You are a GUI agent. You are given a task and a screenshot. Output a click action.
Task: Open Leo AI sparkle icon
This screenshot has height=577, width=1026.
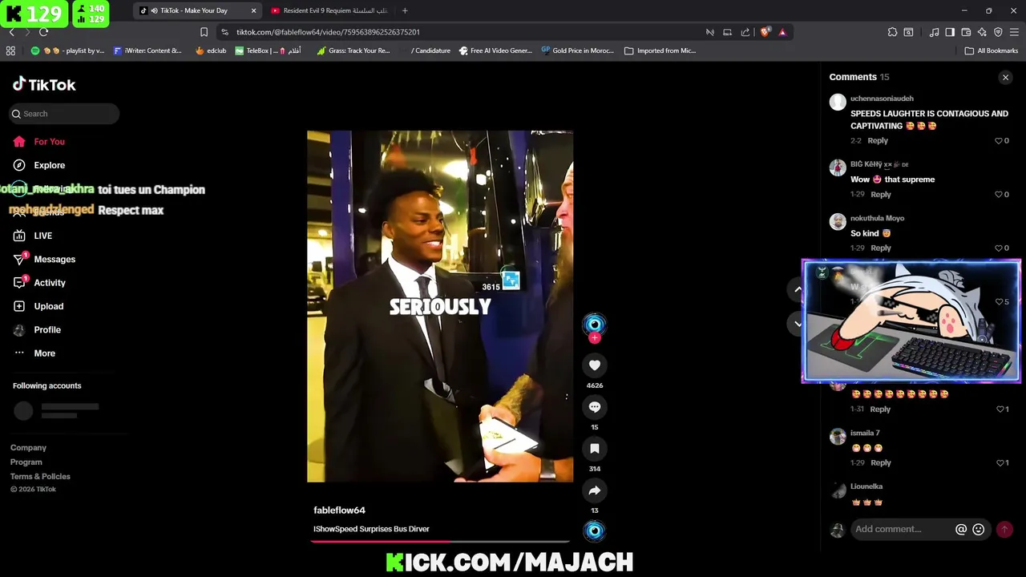pos(982,32)
